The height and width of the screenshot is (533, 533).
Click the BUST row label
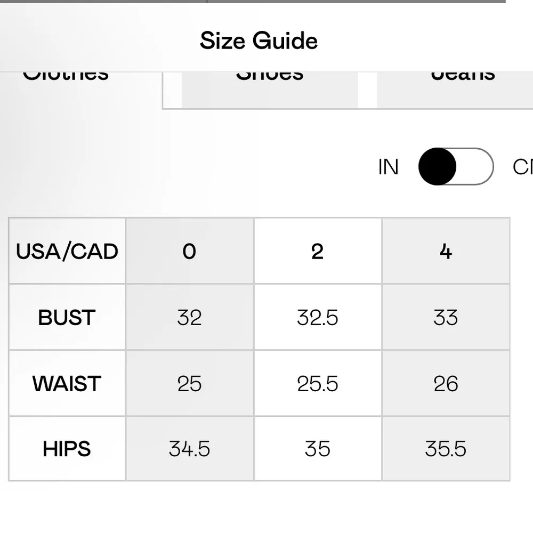(x=67, y=318)
